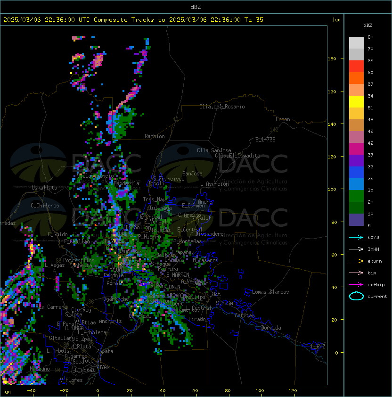Viewport: 392px width, 397px height.
Task: Click the 'Mirador' map label
Action: tap(198, 319)
